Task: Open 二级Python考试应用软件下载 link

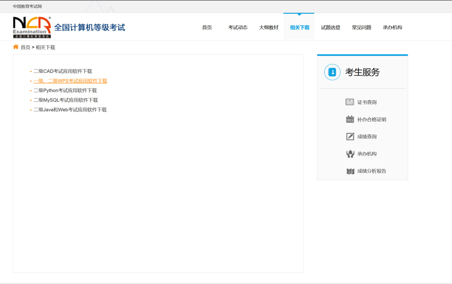Action: 65,90
